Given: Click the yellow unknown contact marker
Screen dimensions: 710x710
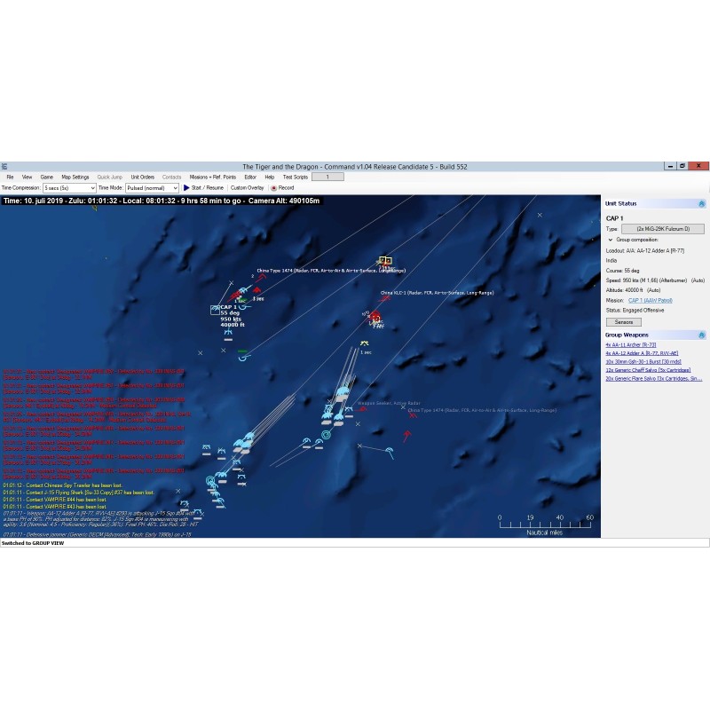Looking at the screenshot, I should tap(365, 343).
